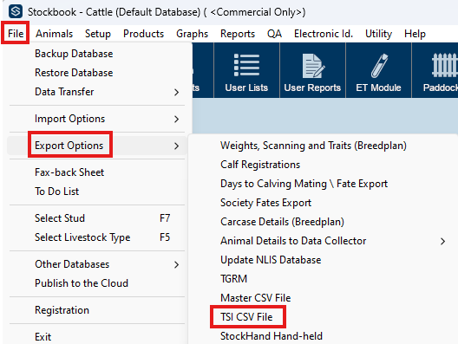Screen dimensions: 458x344
Task: Select Animal Details to Data Collector entry
Action: click(293, 241)
